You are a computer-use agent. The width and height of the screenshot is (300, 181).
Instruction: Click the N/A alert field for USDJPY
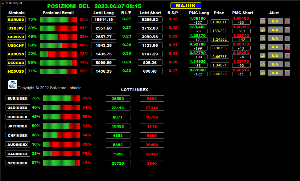tap(275, 30)
